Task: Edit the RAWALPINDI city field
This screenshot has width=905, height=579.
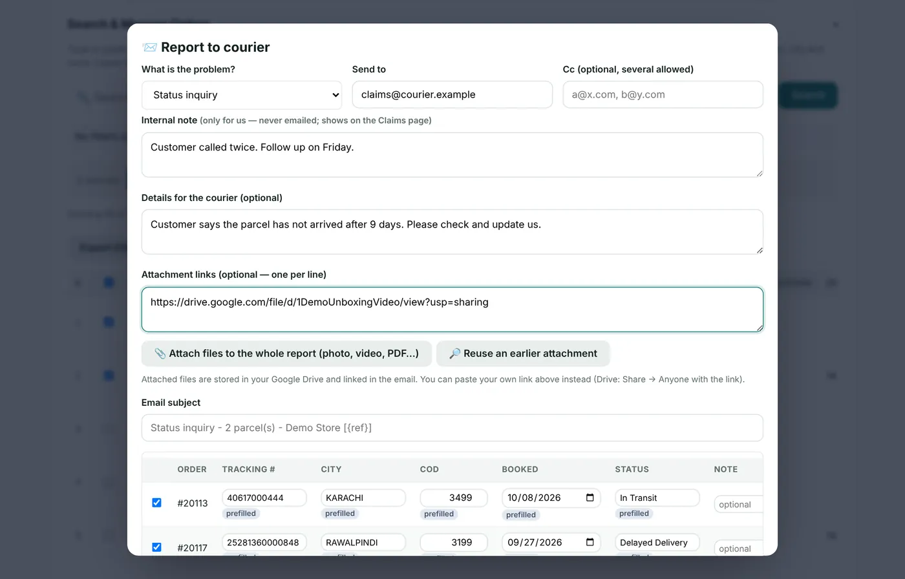Action: click(363, 542)
